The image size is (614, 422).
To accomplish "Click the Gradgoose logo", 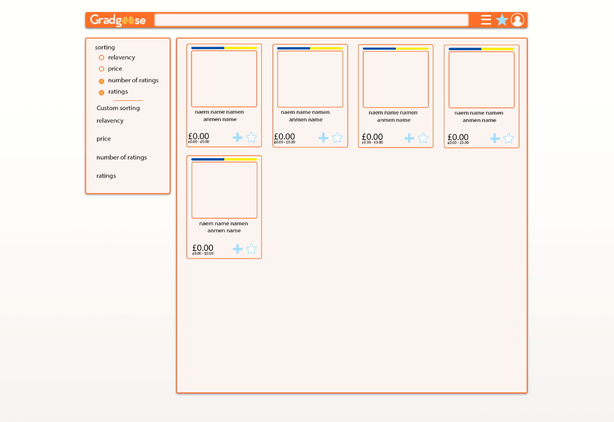I will coord(118,21).
